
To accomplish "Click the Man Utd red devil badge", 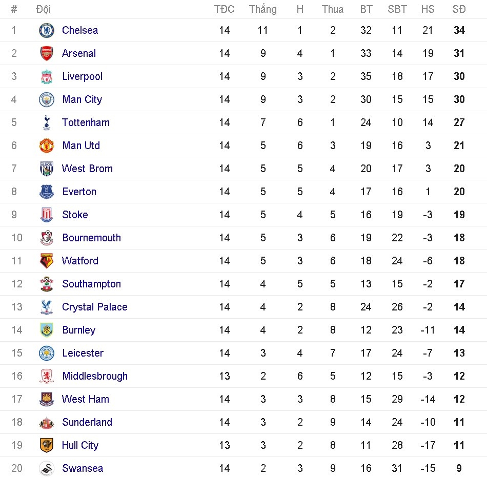I will [x=46, y=146].
